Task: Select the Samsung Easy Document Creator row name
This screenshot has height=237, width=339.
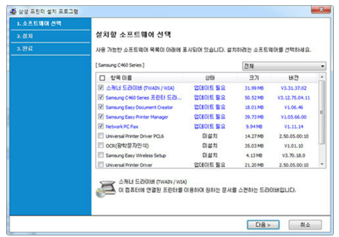Action: (139, 108)
